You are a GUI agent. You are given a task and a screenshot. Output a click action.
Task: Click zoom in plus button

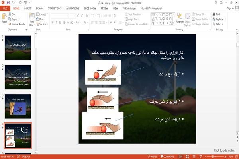[x=225, y=157]
